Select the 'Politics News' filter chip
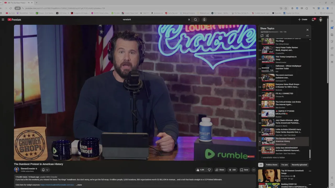 (272, 165)
